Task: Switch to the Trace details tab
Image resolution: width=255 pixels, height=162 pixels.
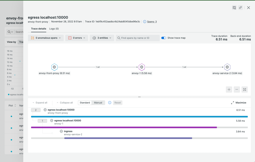Action: (39, 29)
